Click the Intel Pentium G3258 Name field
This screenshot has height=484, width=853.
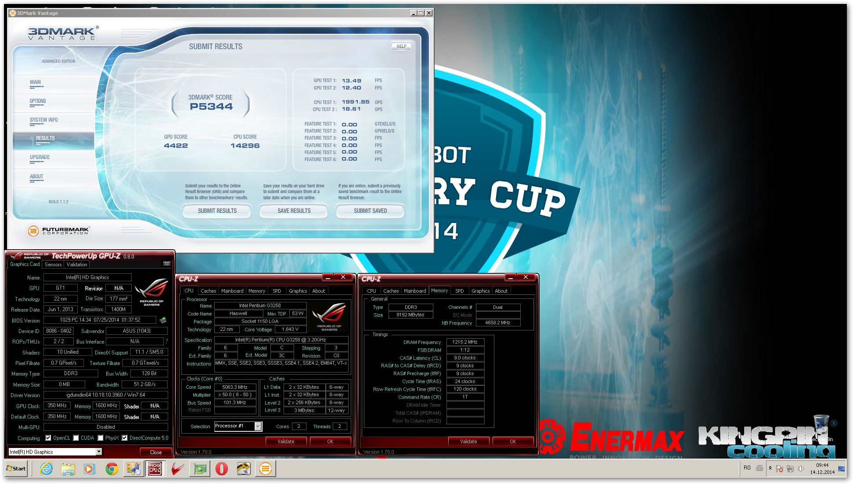point(260,305)
